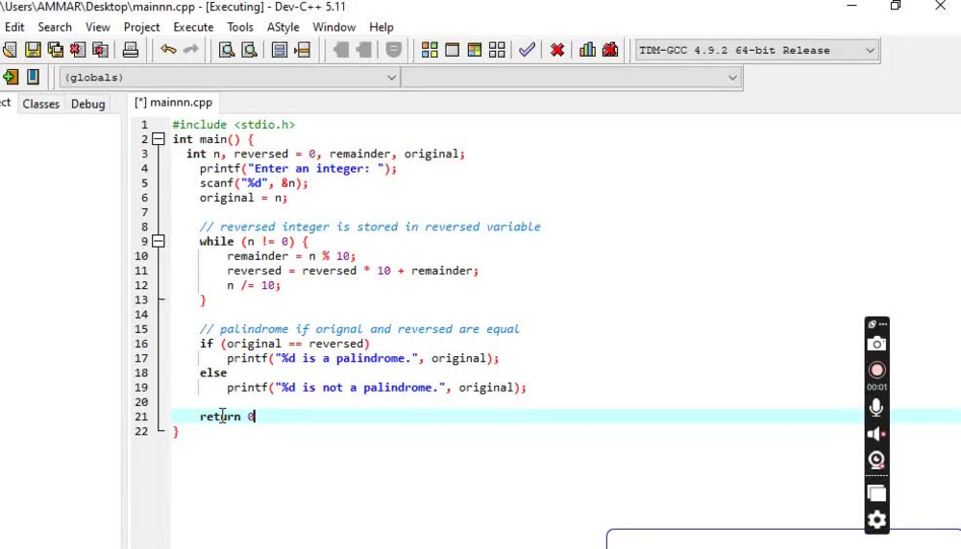Click 'original = n;' on line 6

point(243,198)
